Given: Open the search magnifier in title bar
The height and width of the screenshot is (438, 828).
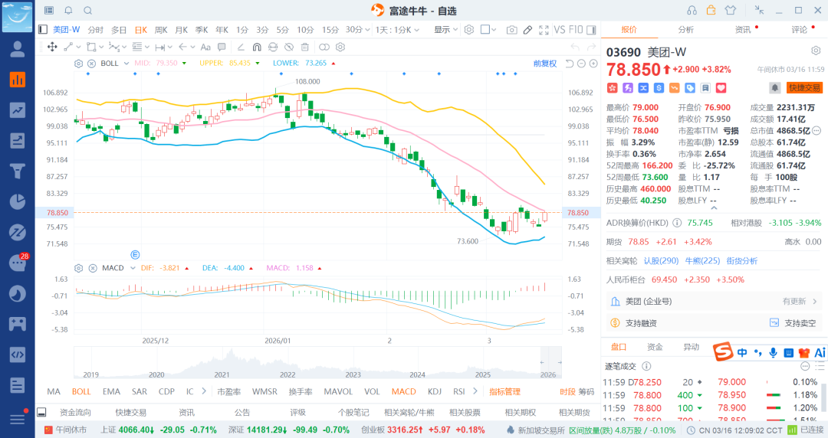Looking at the screenshot, I should click(x=88, y=10).
